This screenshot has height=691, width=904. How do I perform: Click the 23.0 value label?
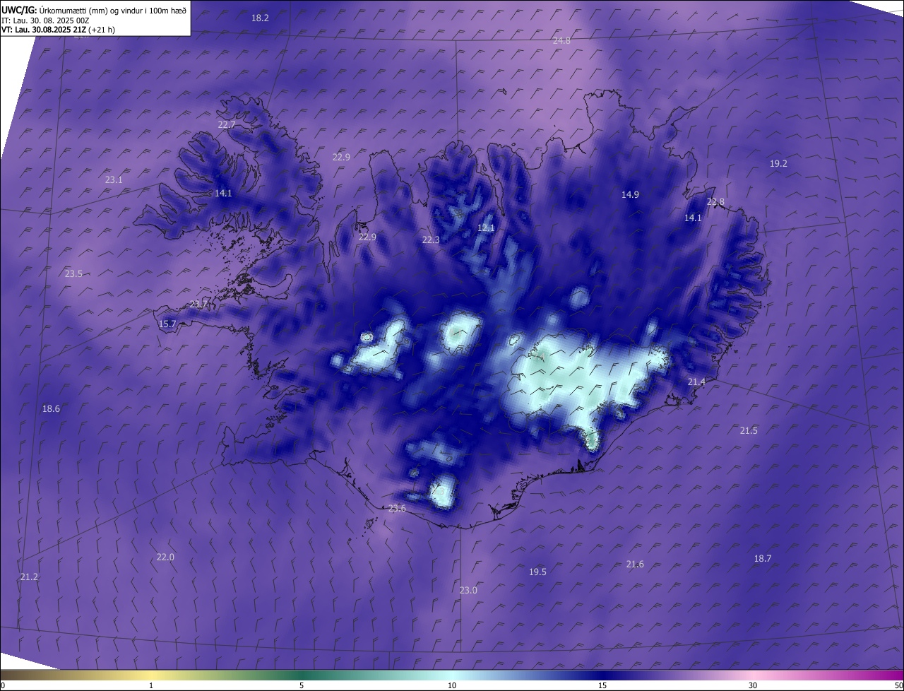pyautogui.click(x=468, y=591)
